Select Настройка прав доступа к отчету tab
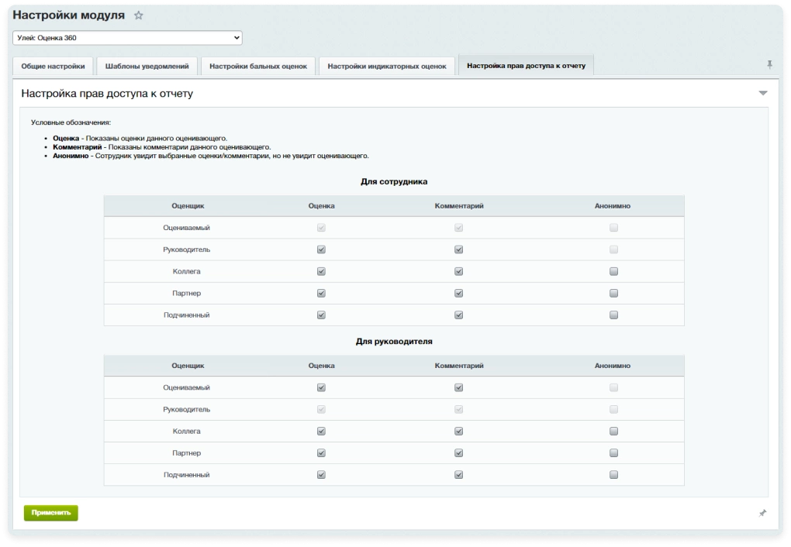The image size is (791, 547). click(526, 66)
